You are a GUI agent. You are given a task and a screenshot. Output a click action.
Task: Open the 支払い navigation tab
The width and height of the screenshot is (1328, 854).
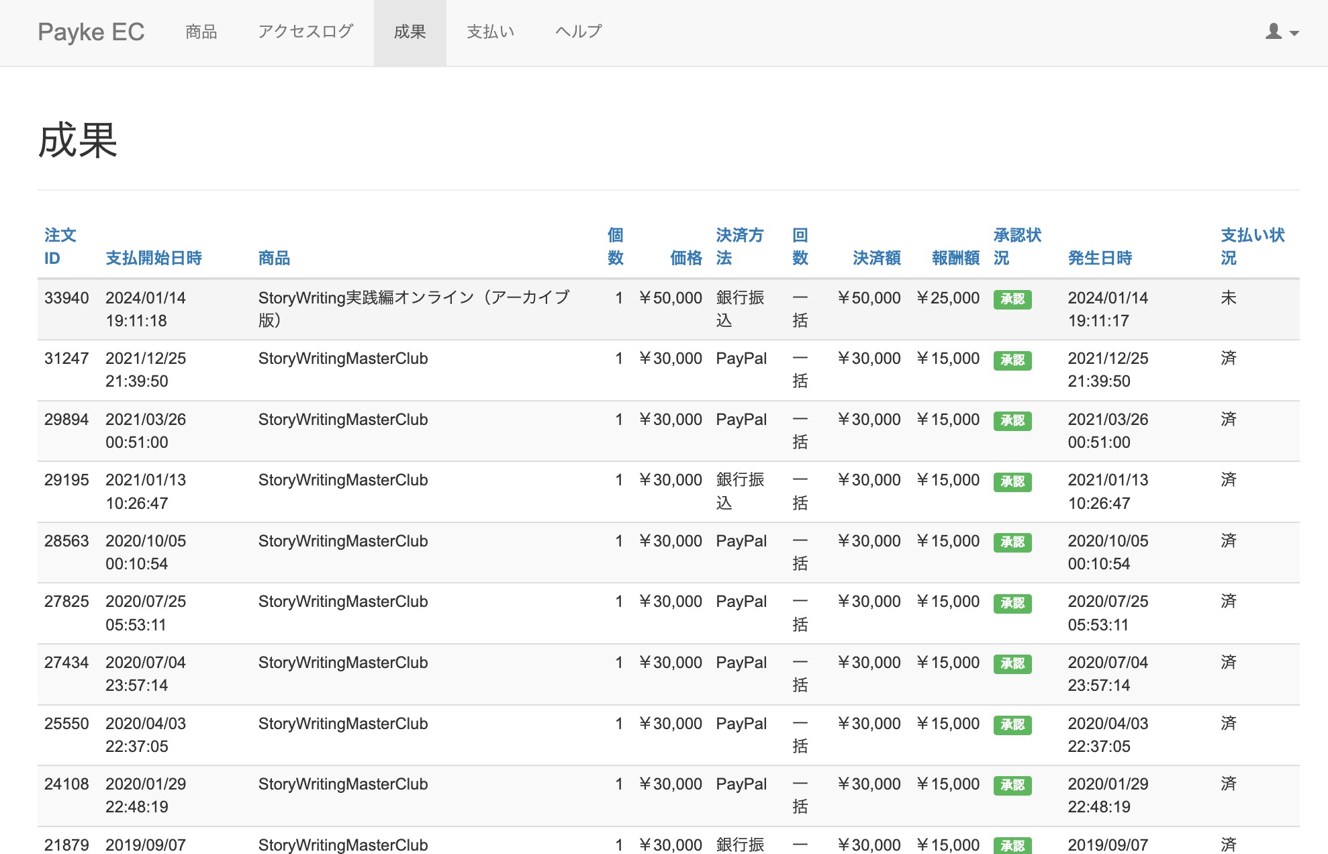pyautogui.click(x=491, y=32)
